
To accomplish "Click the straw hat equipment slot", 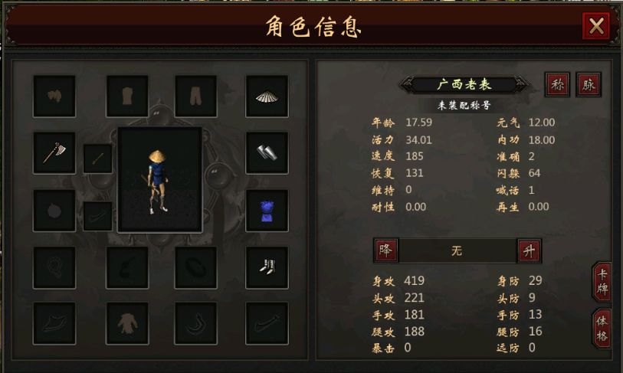I will [x=267, y=97].
